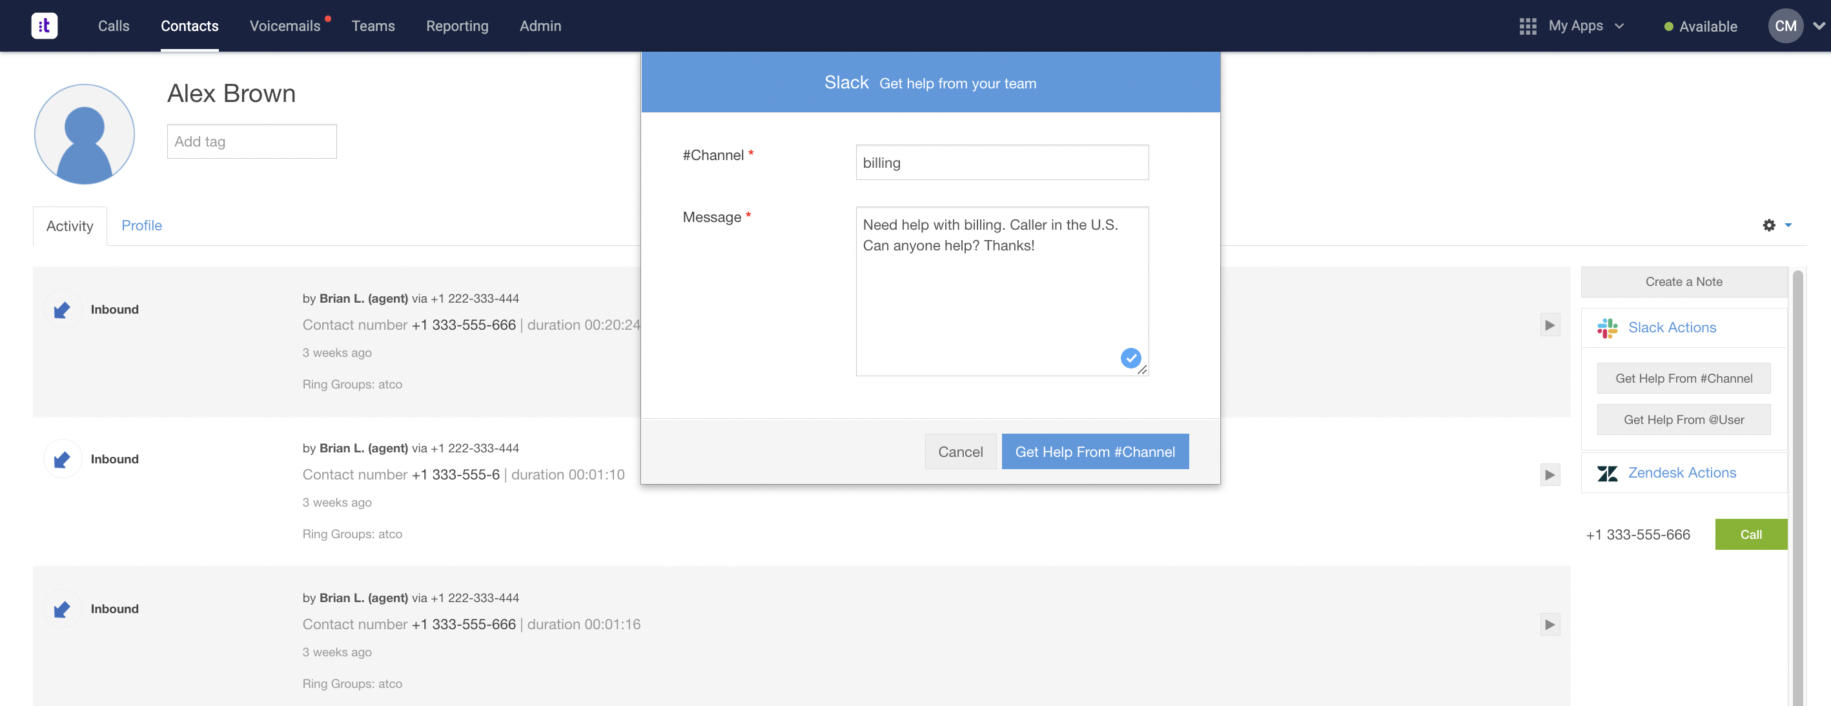Click the Slack logo icon in sidebar
This screenshot has height=706, width=1831.
coord(1607,327)
